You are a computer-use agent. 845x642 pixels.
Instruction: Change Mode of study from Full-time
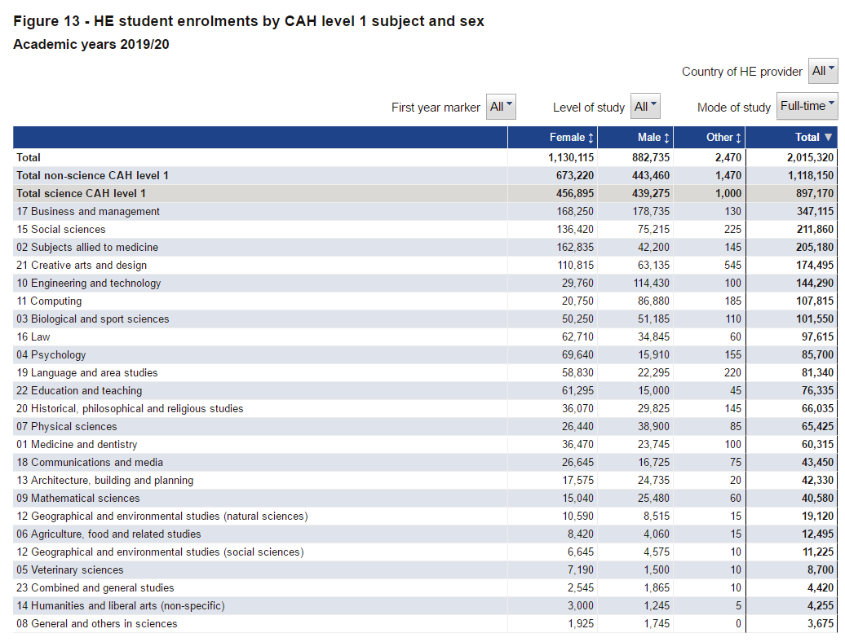[x=807, y=107]
